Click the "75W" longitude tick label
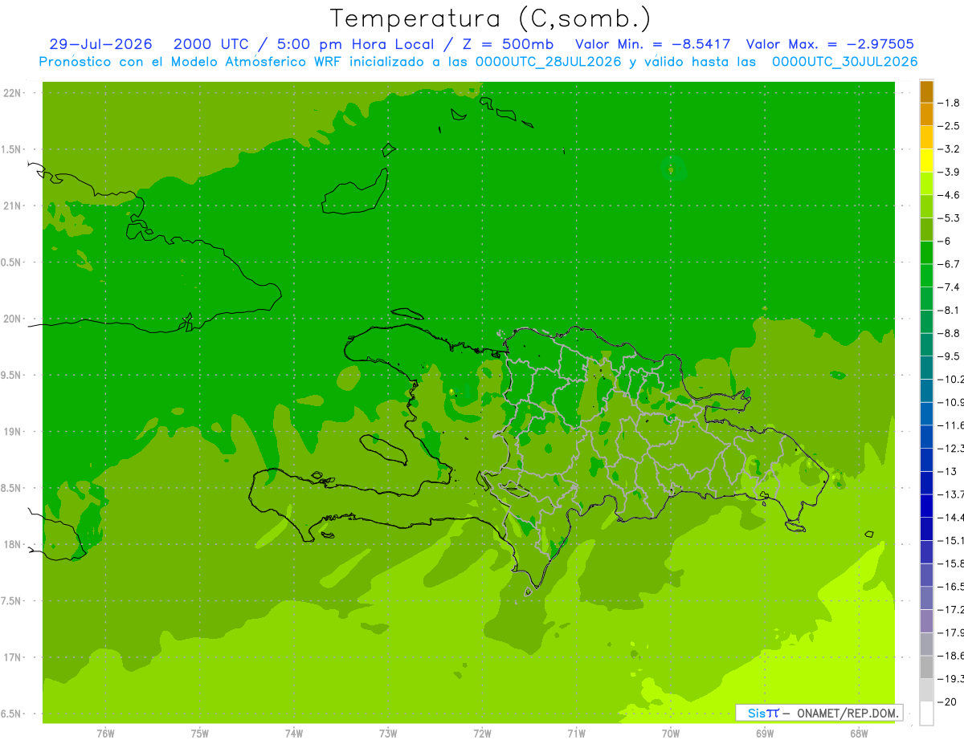 coord(200,733)
